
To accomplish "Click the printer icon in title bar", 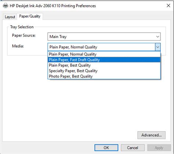I will point(6,5).
